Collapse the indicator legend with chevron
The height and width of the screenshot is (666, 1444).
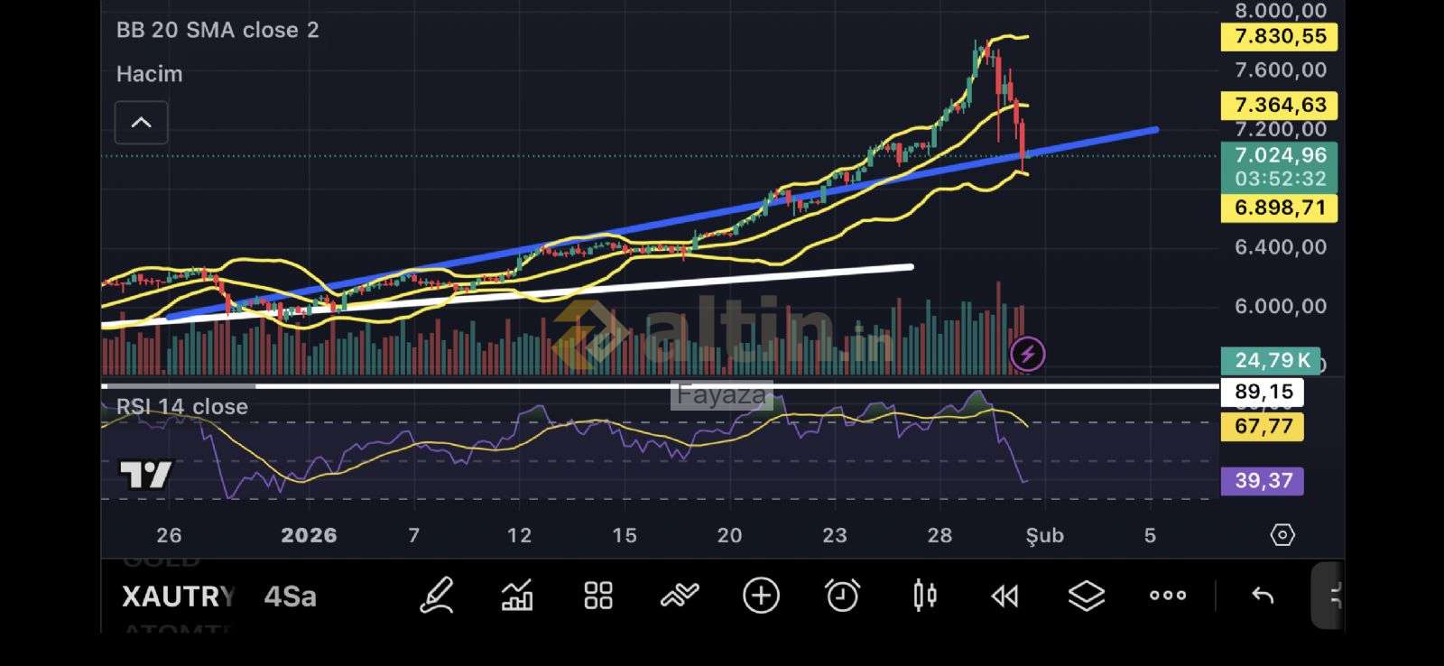[142, 123]
